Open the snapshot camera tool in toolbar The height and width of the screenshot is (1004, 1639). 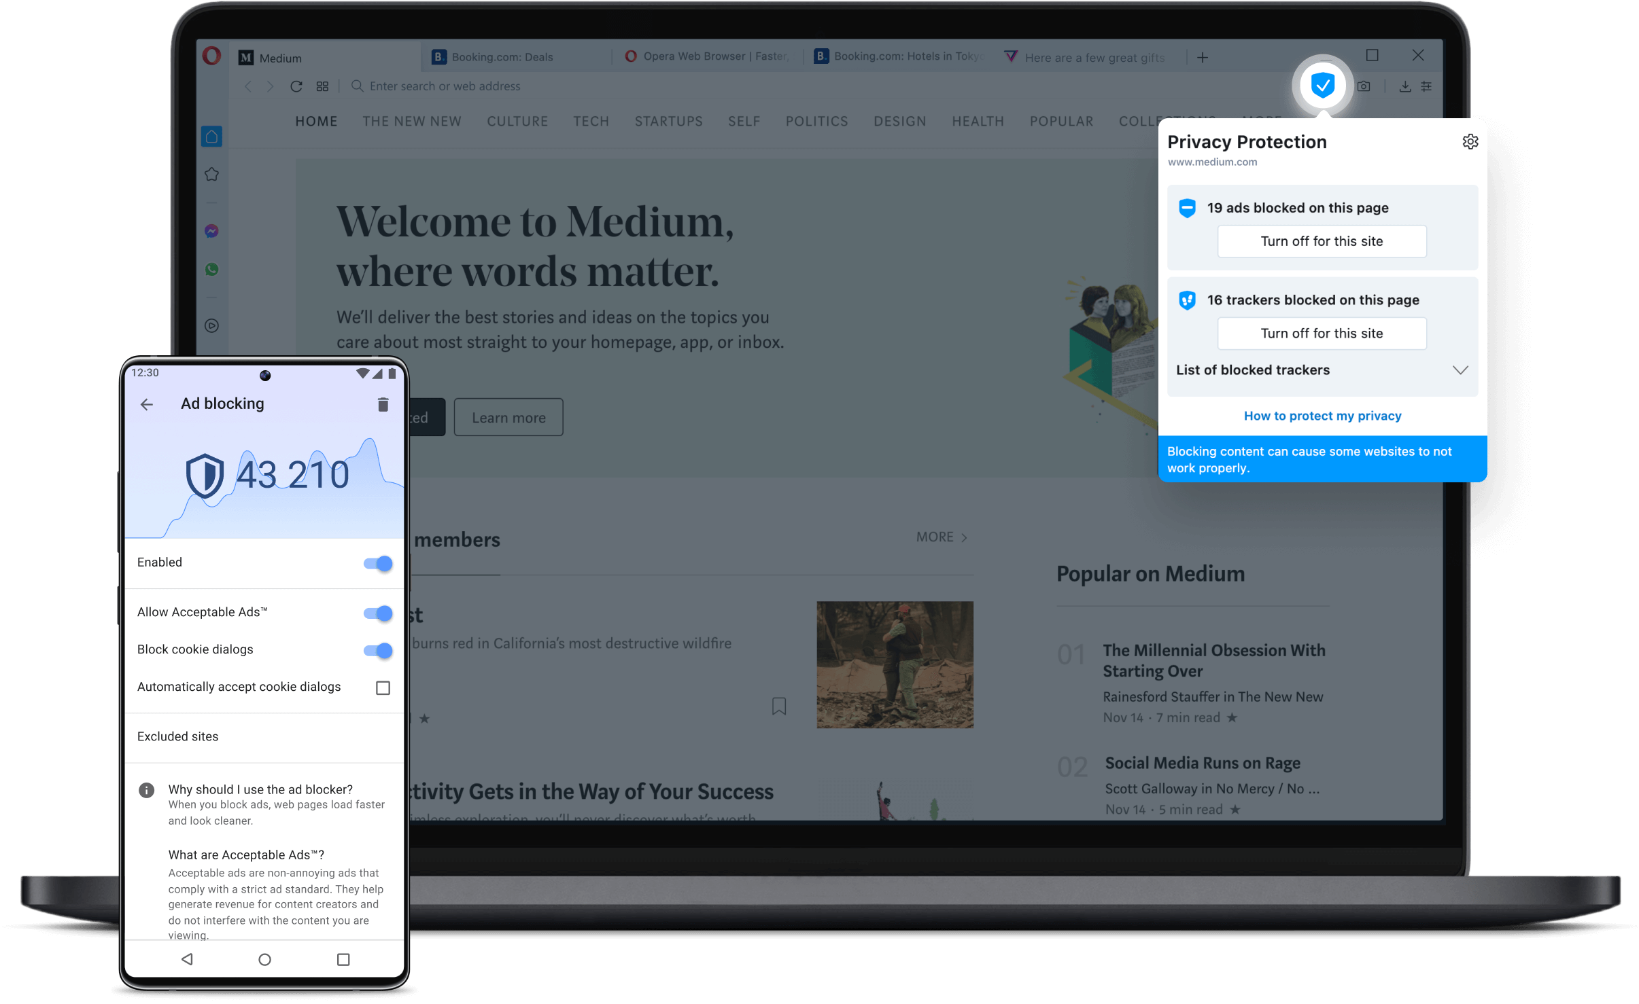1364,86
